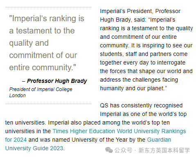The width and height of the screenshot is (196, 158).
Task: Click paragraph line 'Imperial's President, Professor'
Action: pos(140,11)
